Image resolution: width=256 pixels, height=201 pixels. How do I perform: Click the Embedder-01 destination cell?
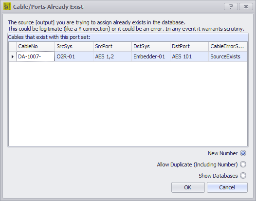coord(151,56)
